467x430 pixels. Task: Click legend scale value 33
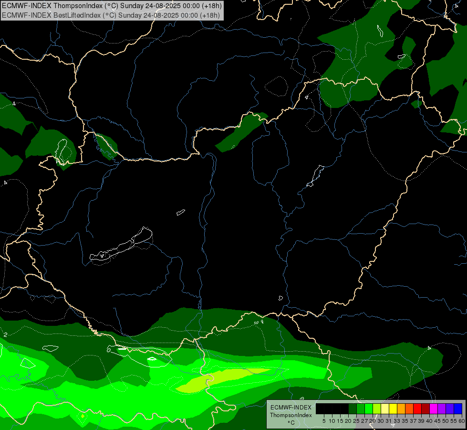[x=397, y=421]
